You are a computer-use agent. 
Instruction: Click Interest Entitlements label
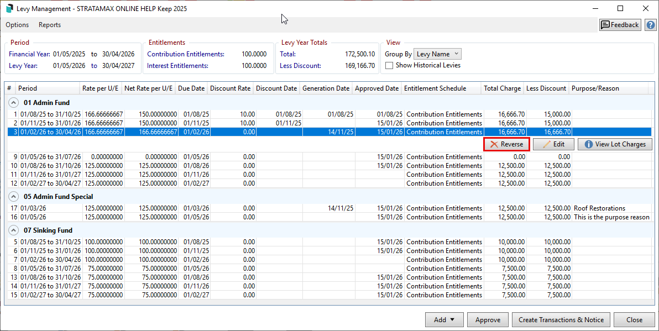tap(177, 66)
